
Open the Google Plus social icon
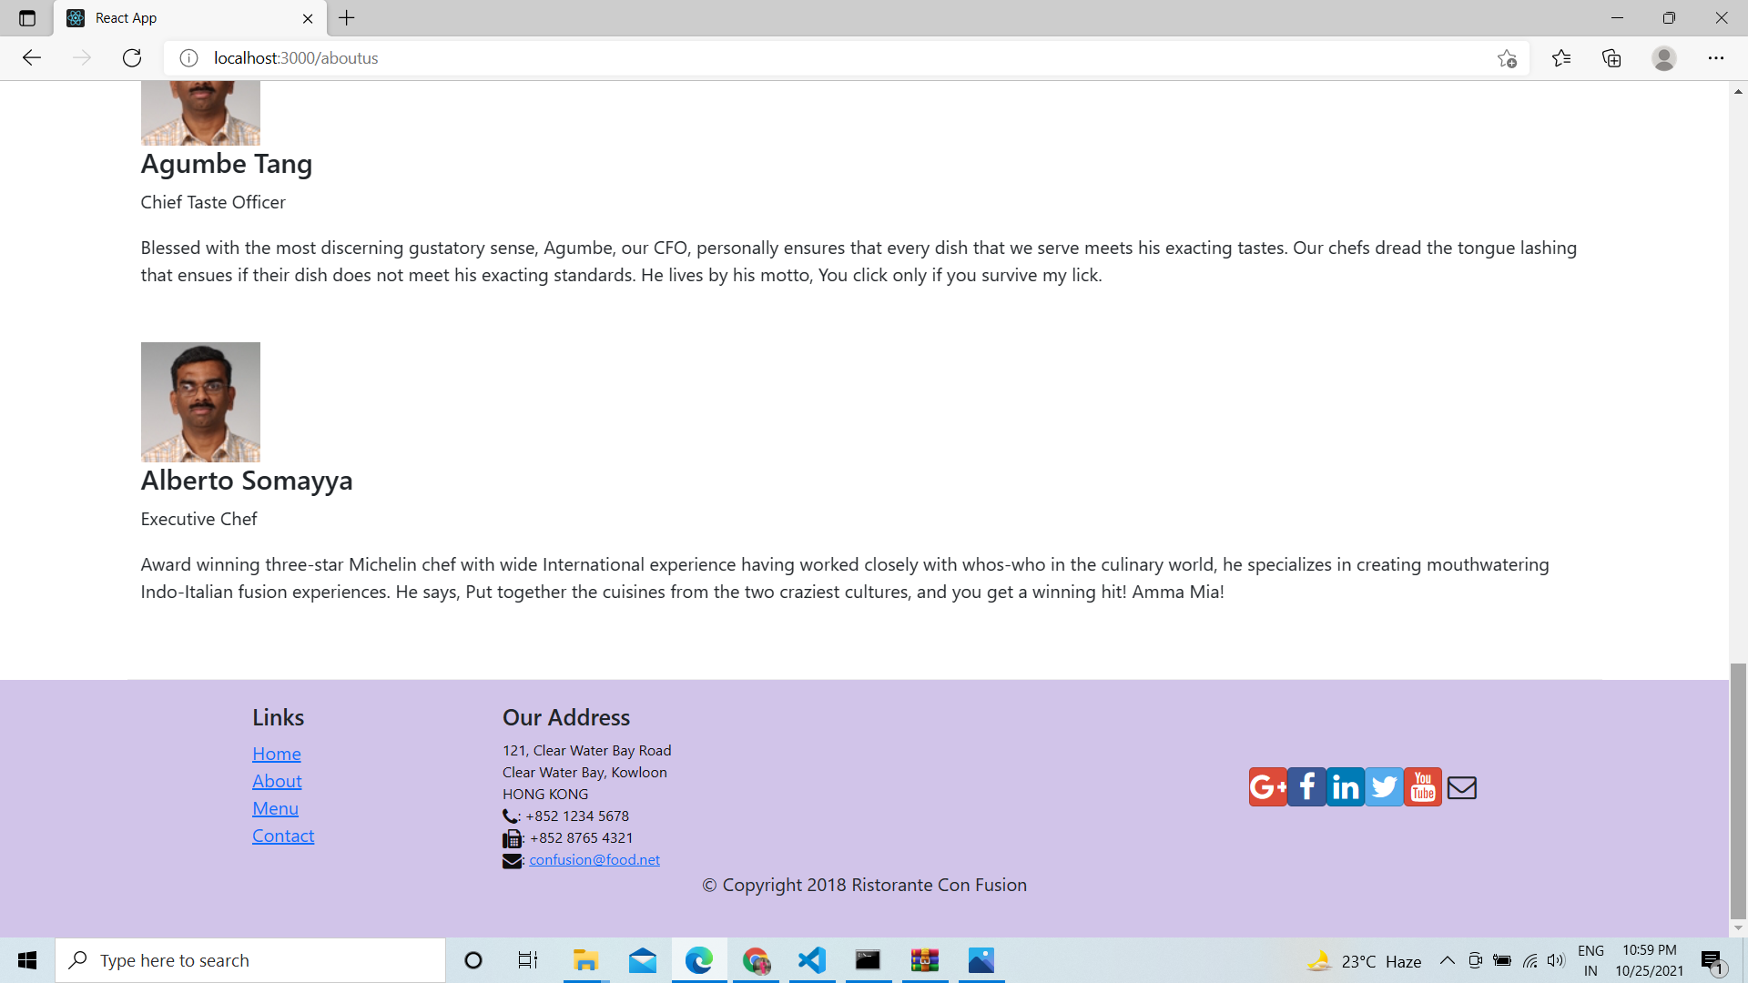(x=1267, y=787)
